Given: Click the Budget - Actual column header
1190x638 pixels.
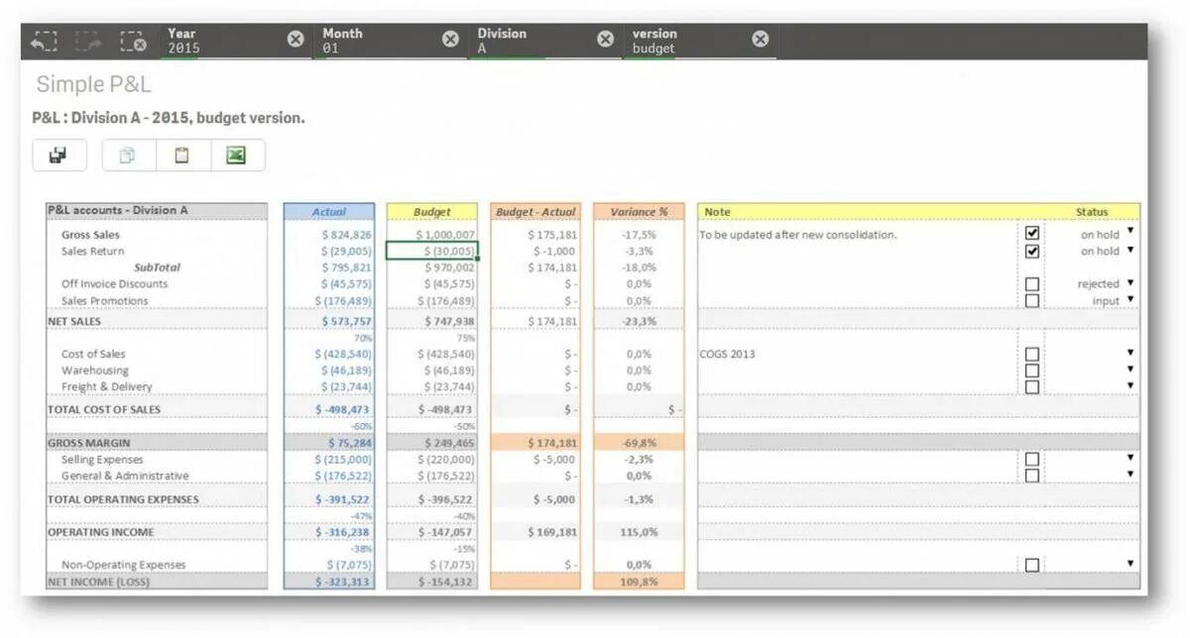Looking at the screenshot, I should point(535,212).
